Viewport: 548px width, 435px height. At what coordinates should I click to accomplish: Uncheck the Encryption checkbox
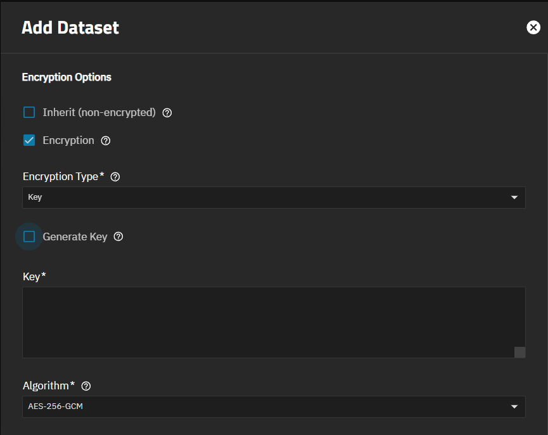[28, 140]
